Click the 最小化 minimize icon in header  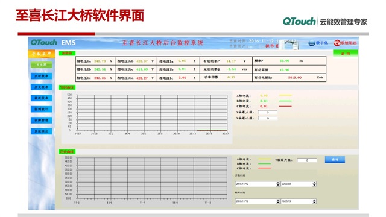[x=312, y=43]
